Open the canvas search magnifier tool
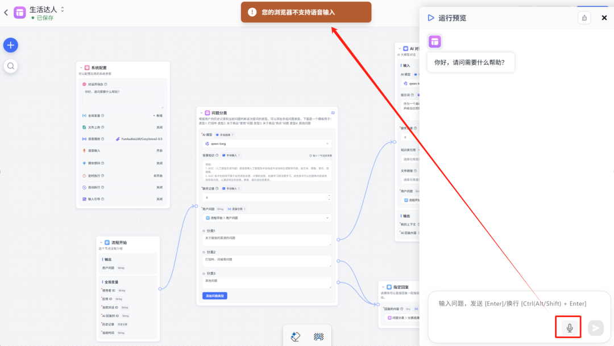614x346 pixels. click(10, 66)
